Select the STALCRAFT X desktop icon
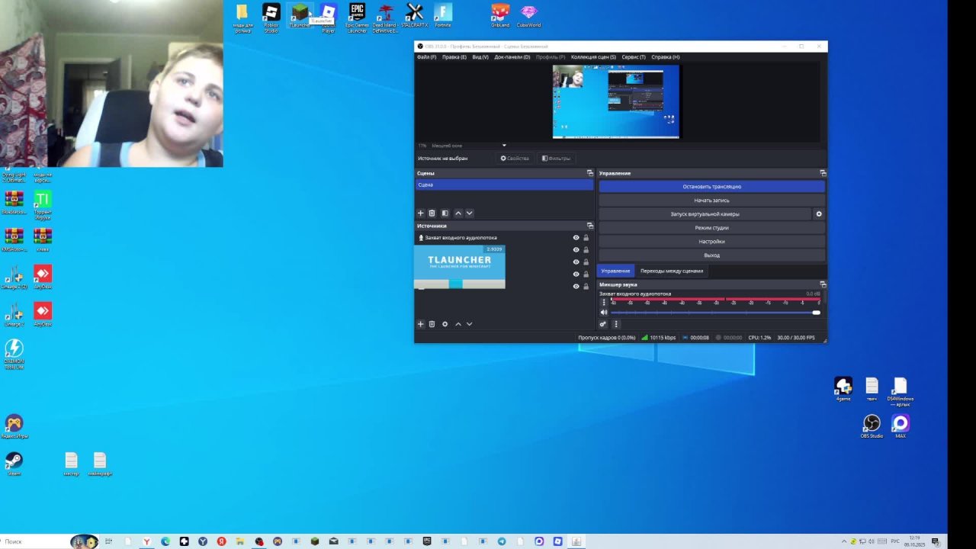976x549 pixels. [415, 15]
